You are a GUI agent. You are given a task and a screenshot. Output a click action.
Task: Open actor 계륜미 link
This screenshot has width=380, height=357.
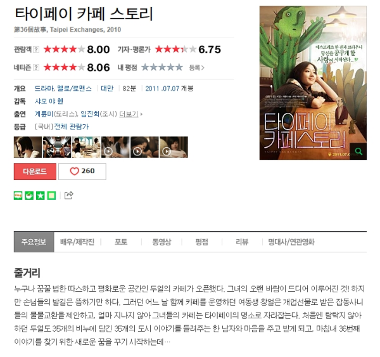click(x=44, y=114)
